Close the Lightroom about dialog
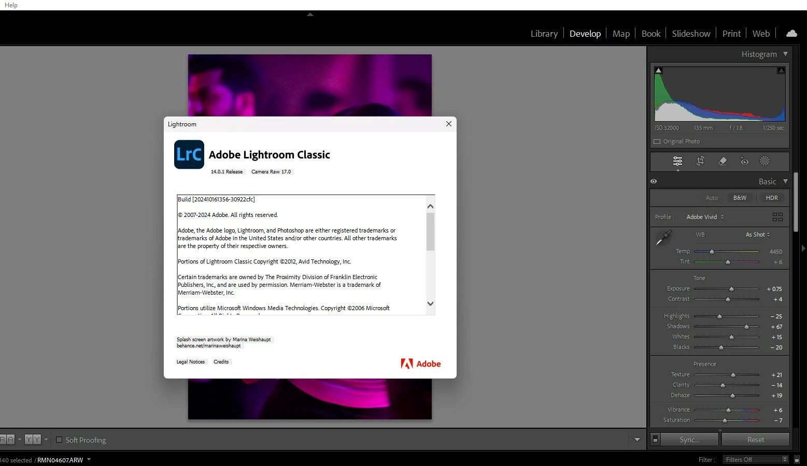The height and width of the screenshot is (466, 807). [449, 124]
